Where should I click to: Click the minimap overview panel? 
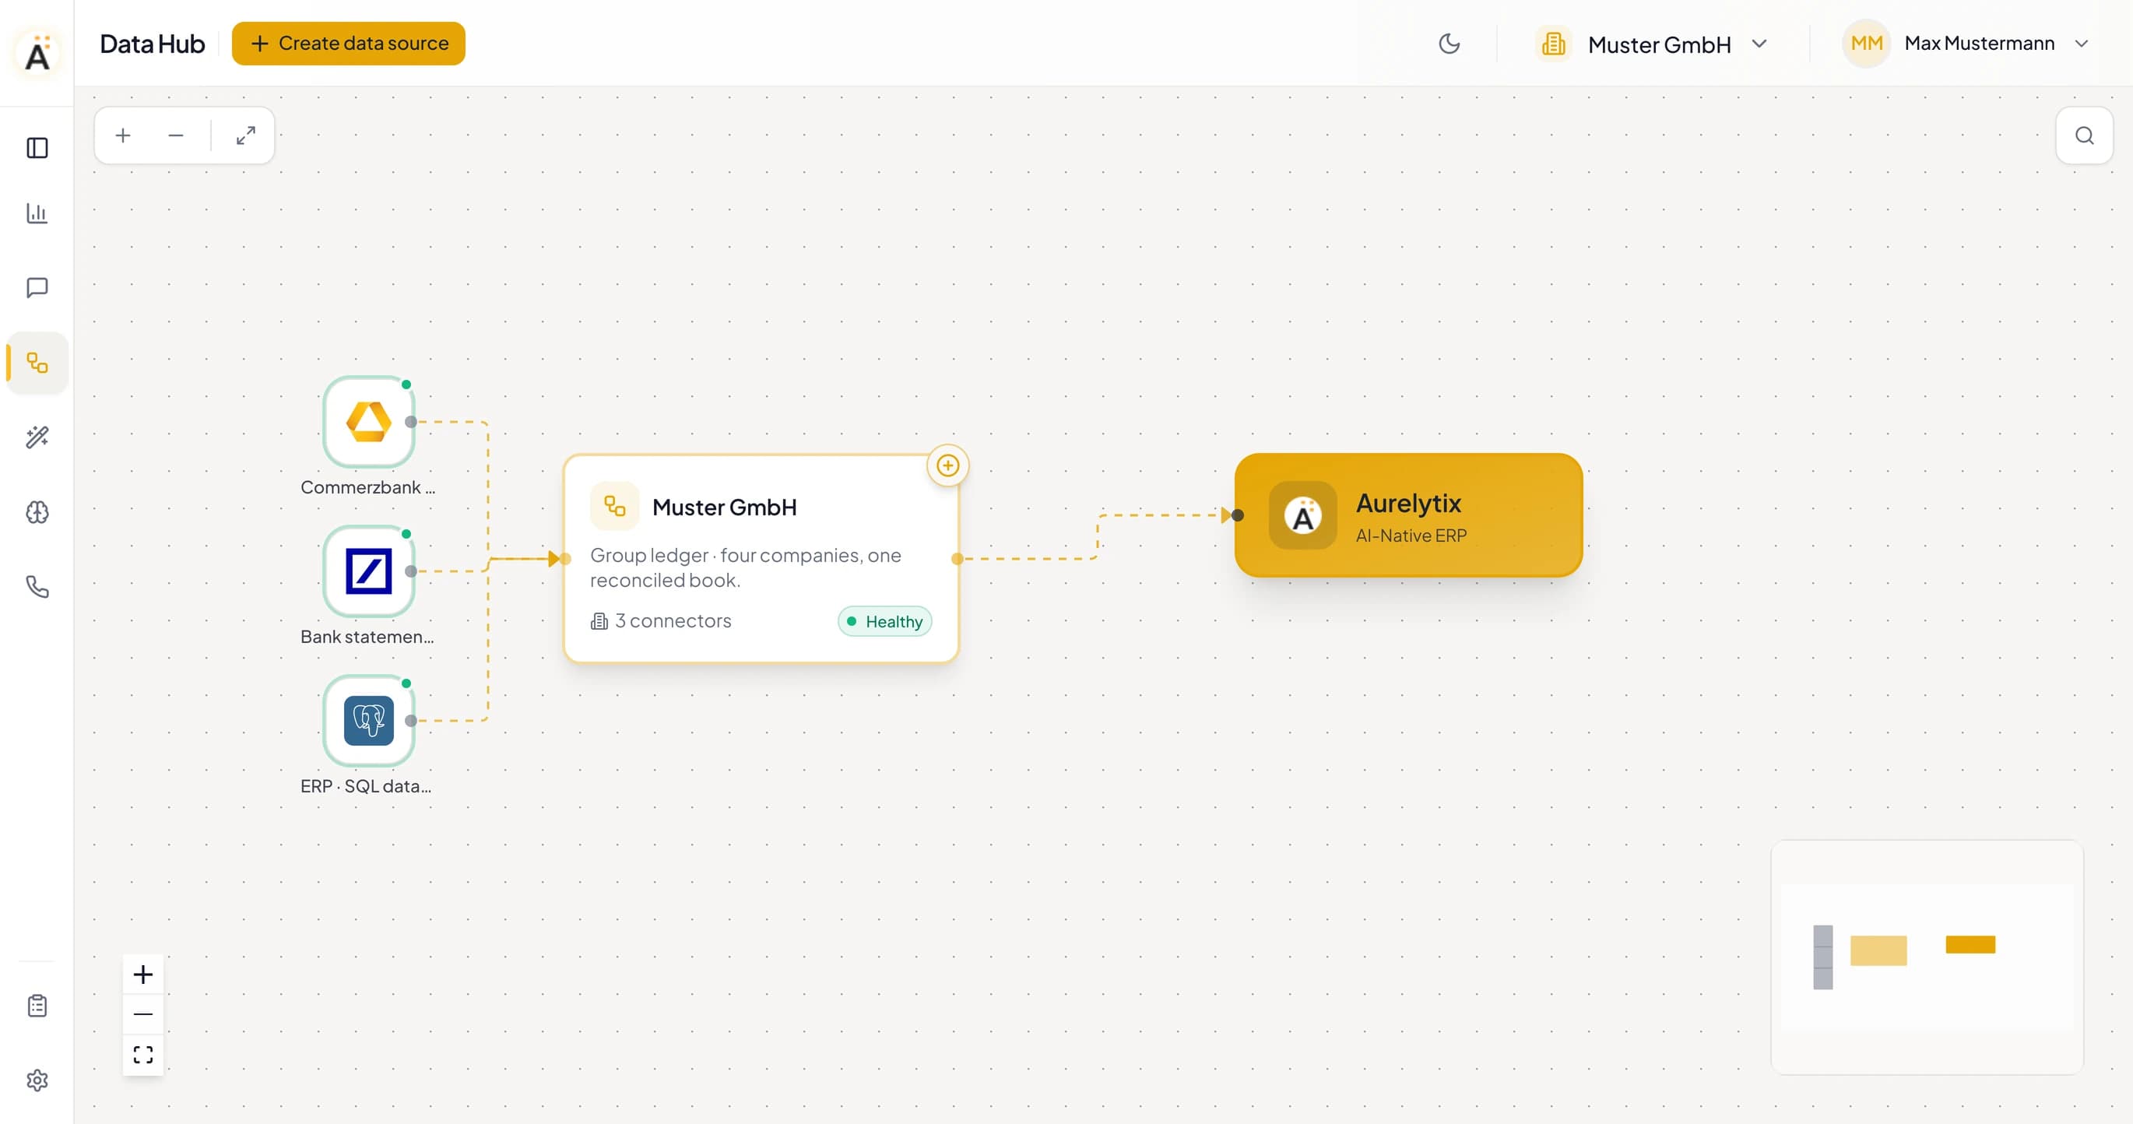1927,957
